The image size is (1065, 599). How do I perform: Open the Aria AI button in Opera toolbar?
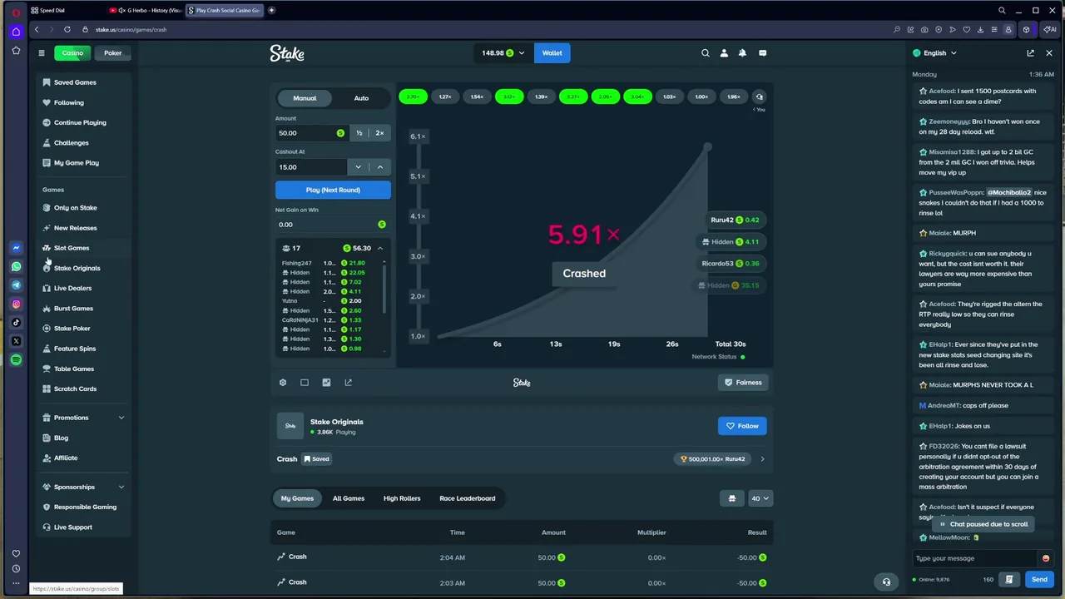tap(1050, 29)
